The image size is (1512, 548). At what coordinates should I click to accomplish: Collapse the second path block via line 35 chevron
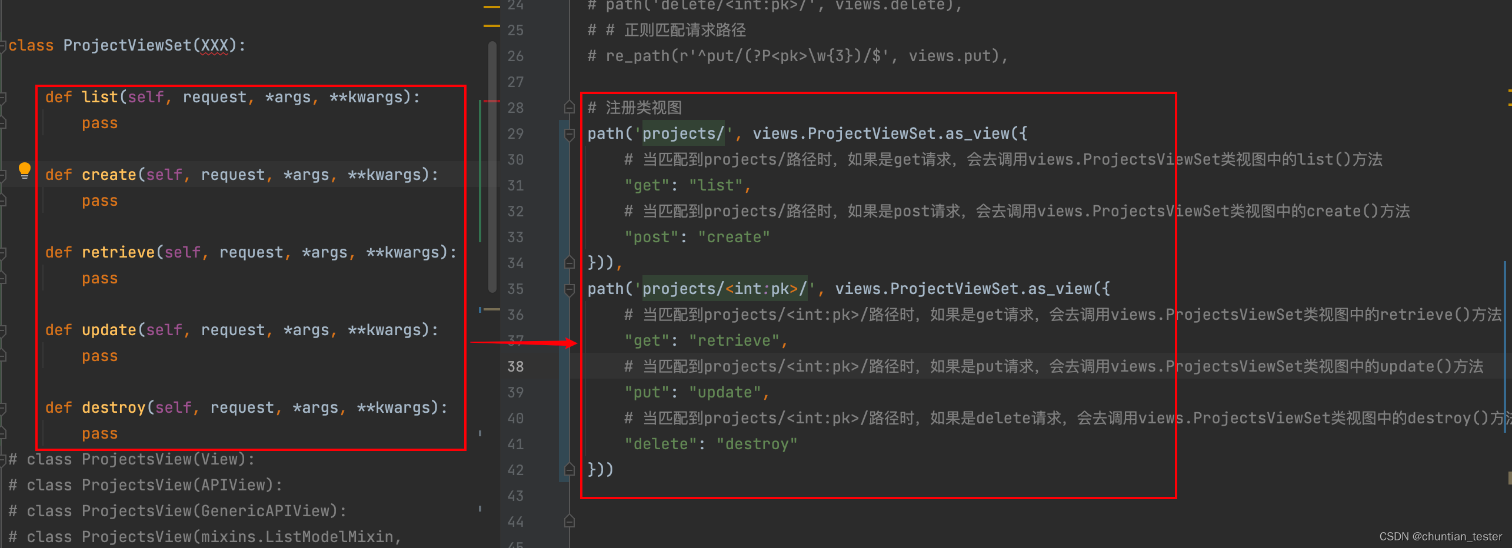[x=569, y=289]
